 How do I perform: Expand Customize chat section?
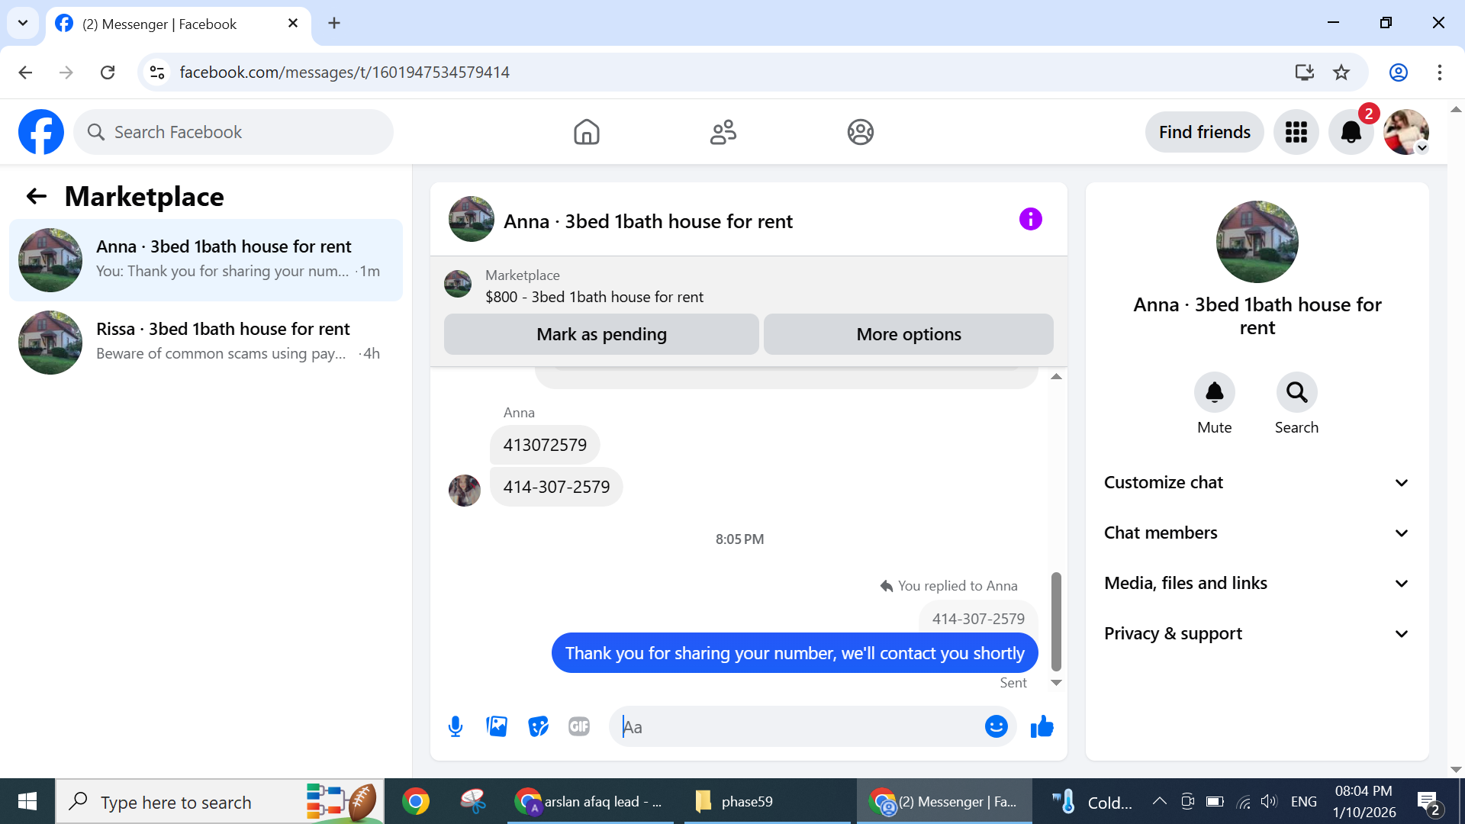point(1257,482)
